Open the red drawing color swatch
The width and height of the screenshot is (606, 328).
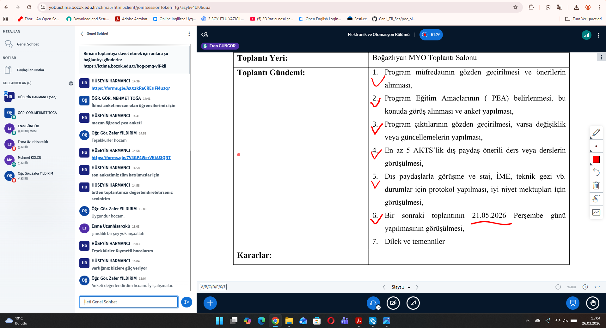point(596,159)
